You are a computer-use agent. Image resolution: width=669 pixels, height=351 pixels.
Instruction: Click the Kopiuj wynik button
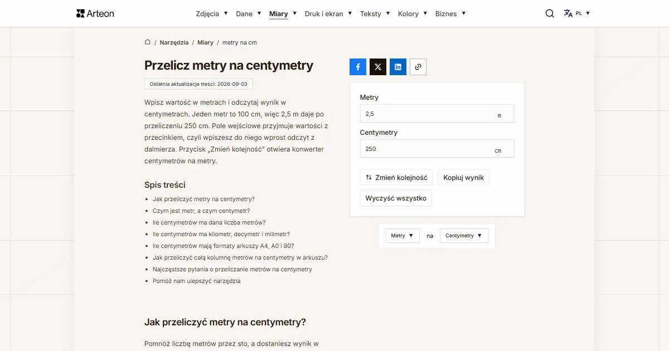click(464, 178)
